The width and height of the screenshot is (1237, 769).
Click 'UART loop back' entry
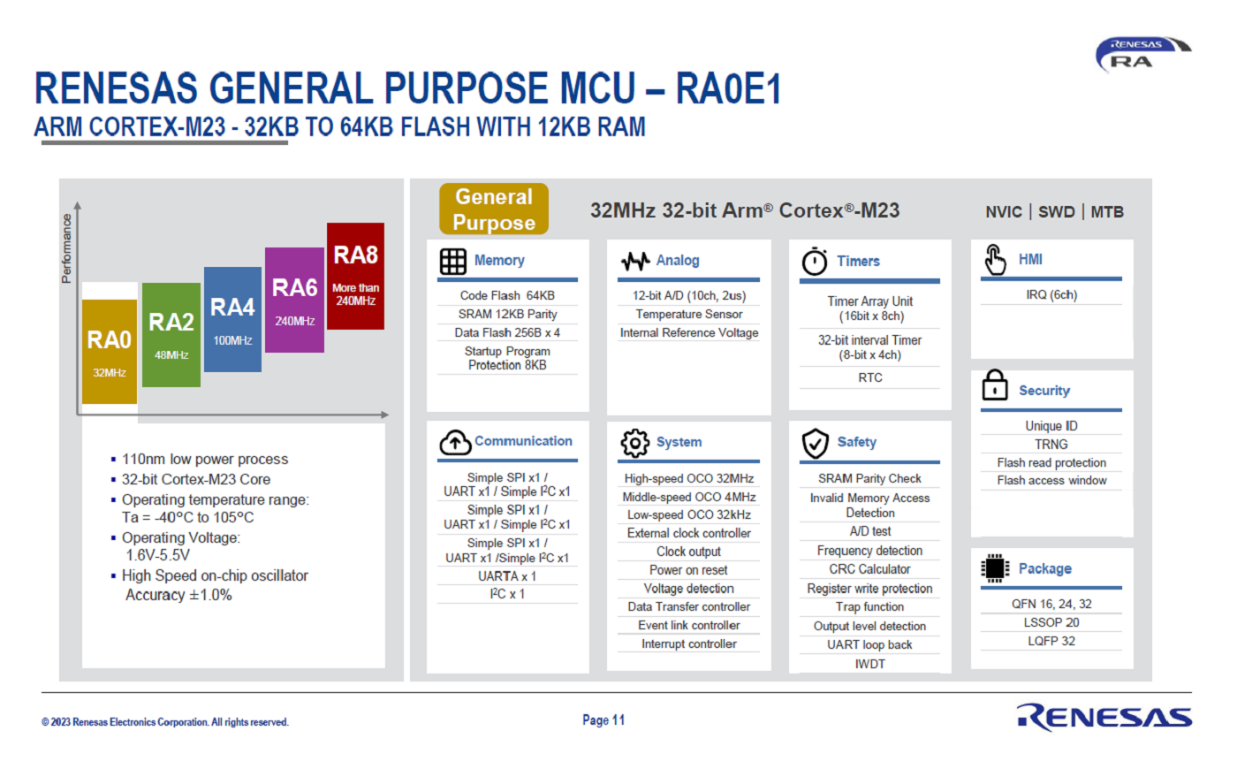[x=870, y=644]
